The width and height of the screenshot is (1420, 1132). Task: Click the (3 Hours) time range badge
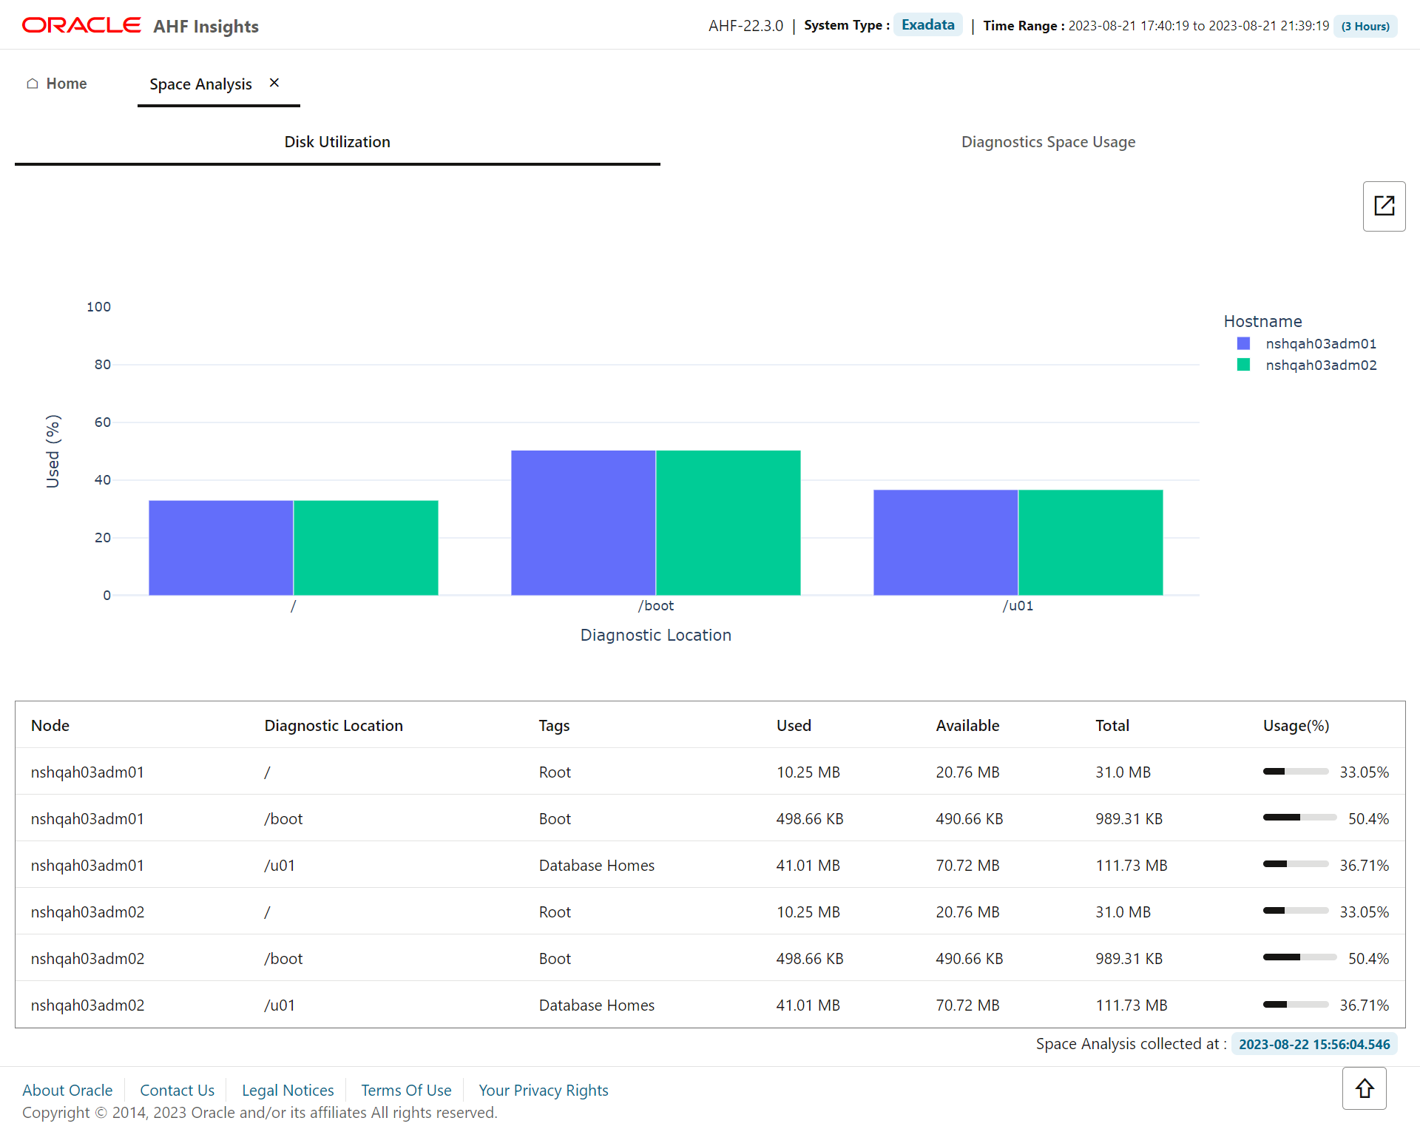(1365, 26)
